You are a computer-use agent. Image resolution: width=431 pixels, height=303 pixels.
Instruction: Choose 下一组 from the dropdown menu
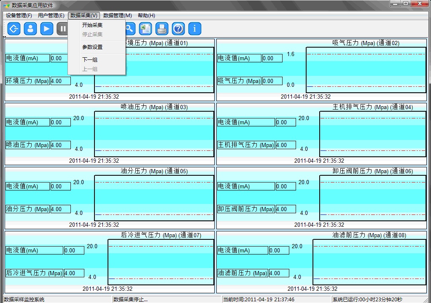tap(97, 59)
